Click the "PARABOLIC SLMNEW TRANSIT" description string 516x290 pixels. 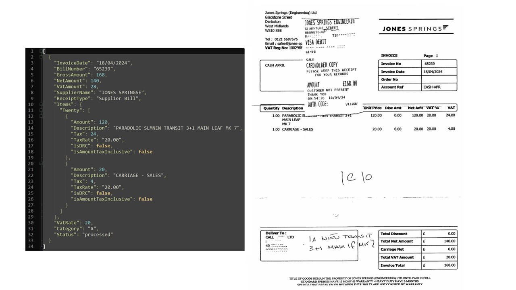tap(177, 128)
